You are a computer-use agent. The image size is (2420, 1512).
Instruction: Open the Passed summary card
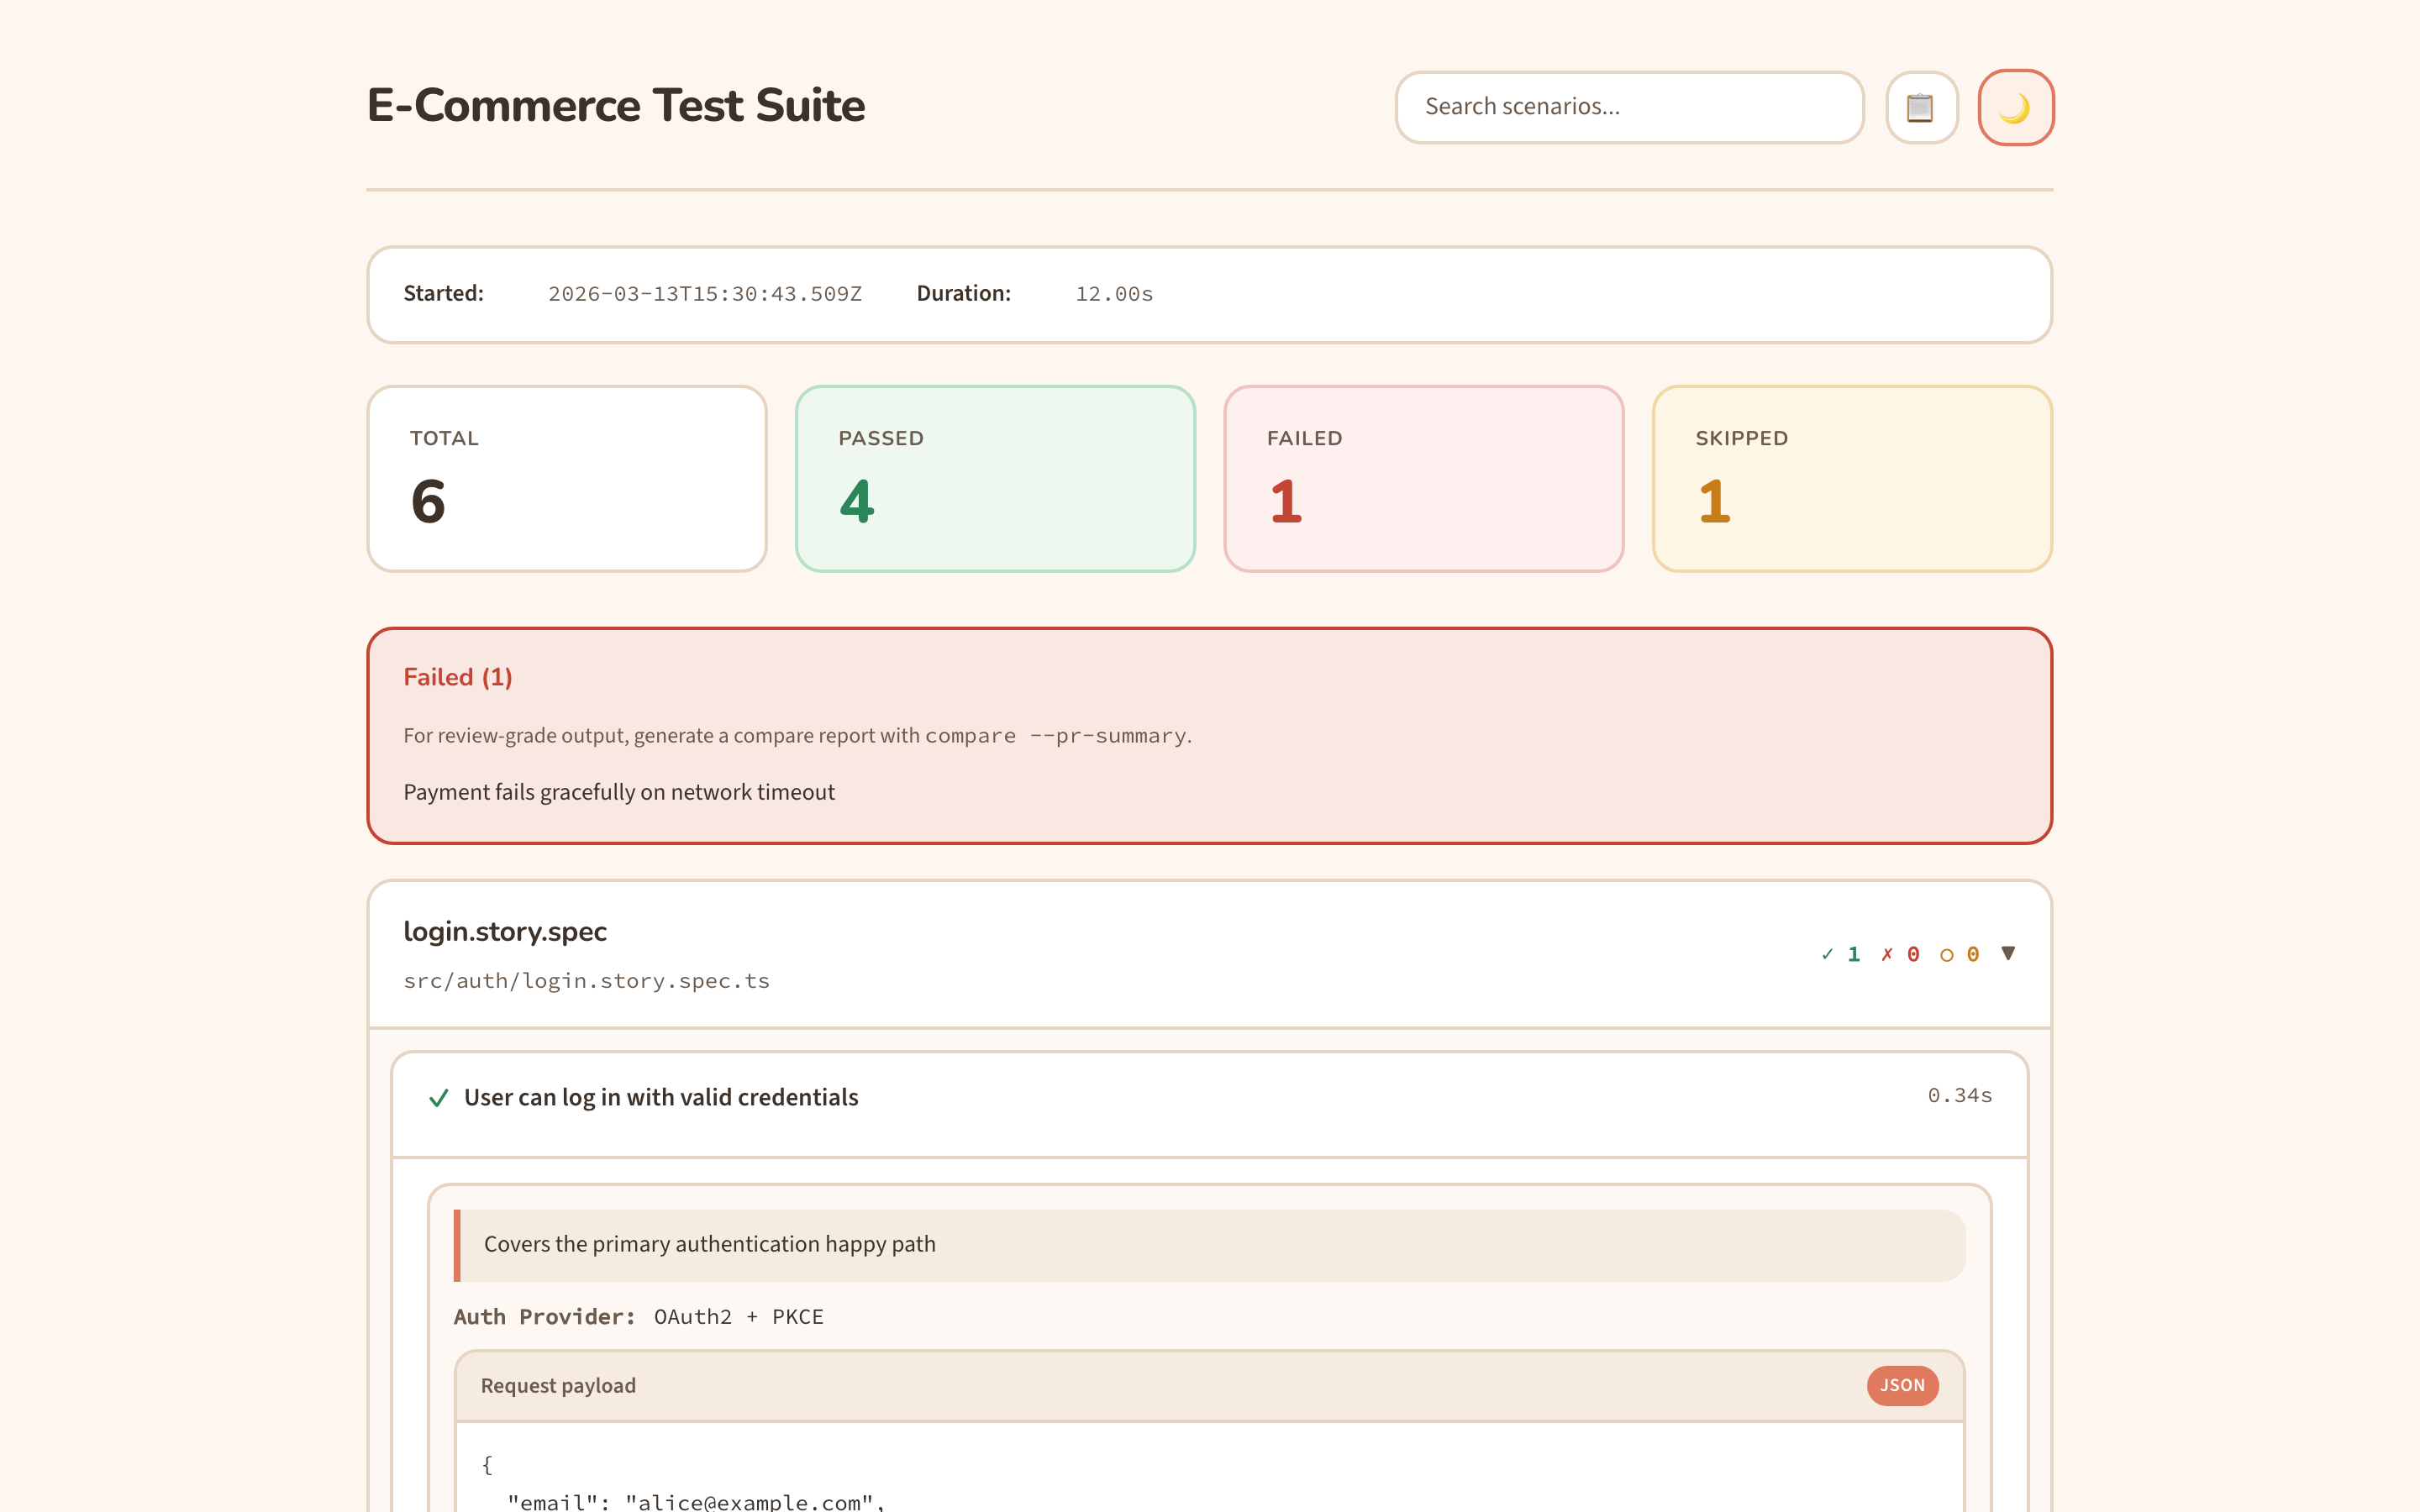click(994, 478)
